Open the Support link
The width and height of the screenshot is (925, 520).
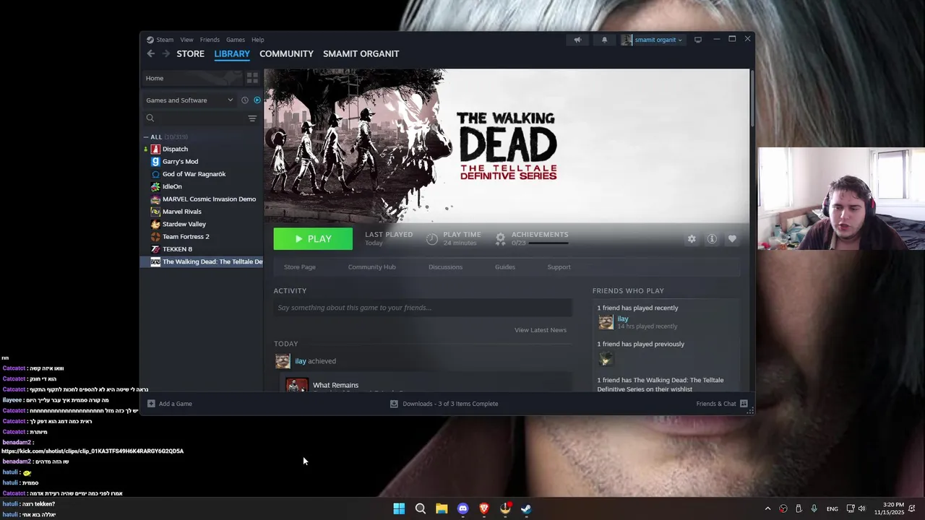tap(559, 267)
